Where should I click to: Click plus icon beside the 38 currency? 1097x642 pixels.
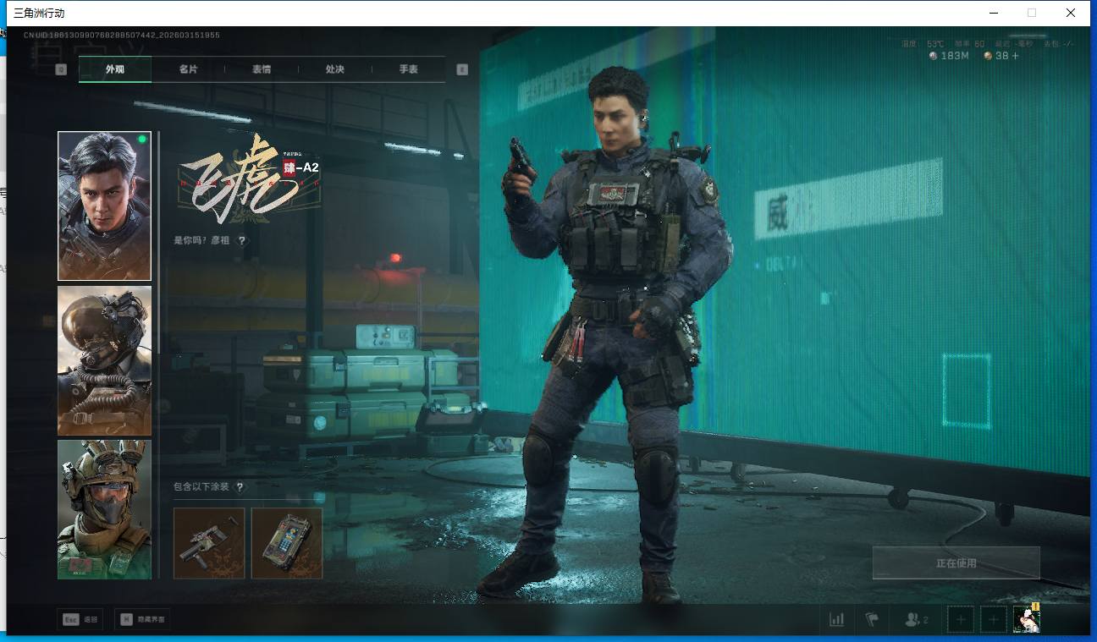1015,56
